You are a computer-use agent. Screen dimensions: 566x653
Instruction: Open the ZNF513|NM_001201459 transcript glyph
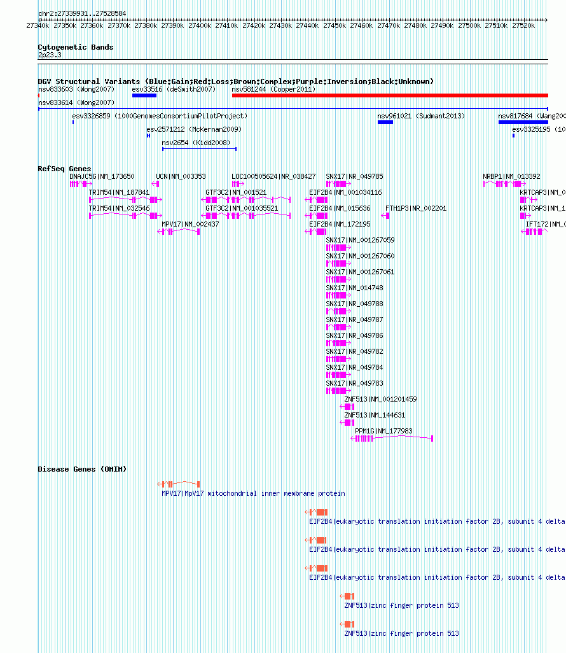point(347,407)
